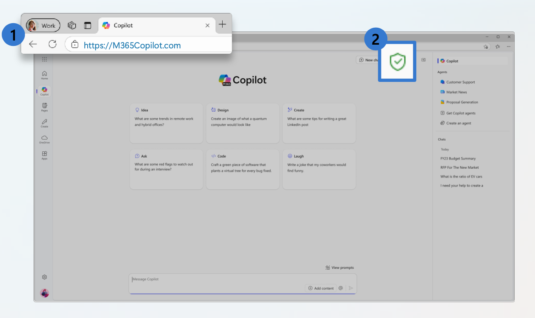Click the M365Copilot.com address bar
Viewport: 535px width, 318px height.
(x=132, y=45)
